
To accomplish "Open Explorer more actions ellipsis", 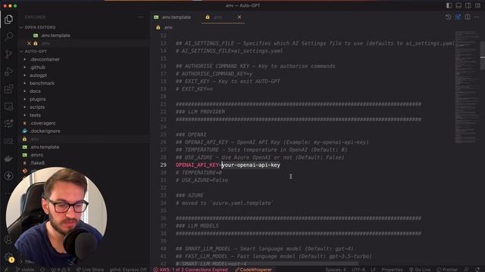I will 141,17.
